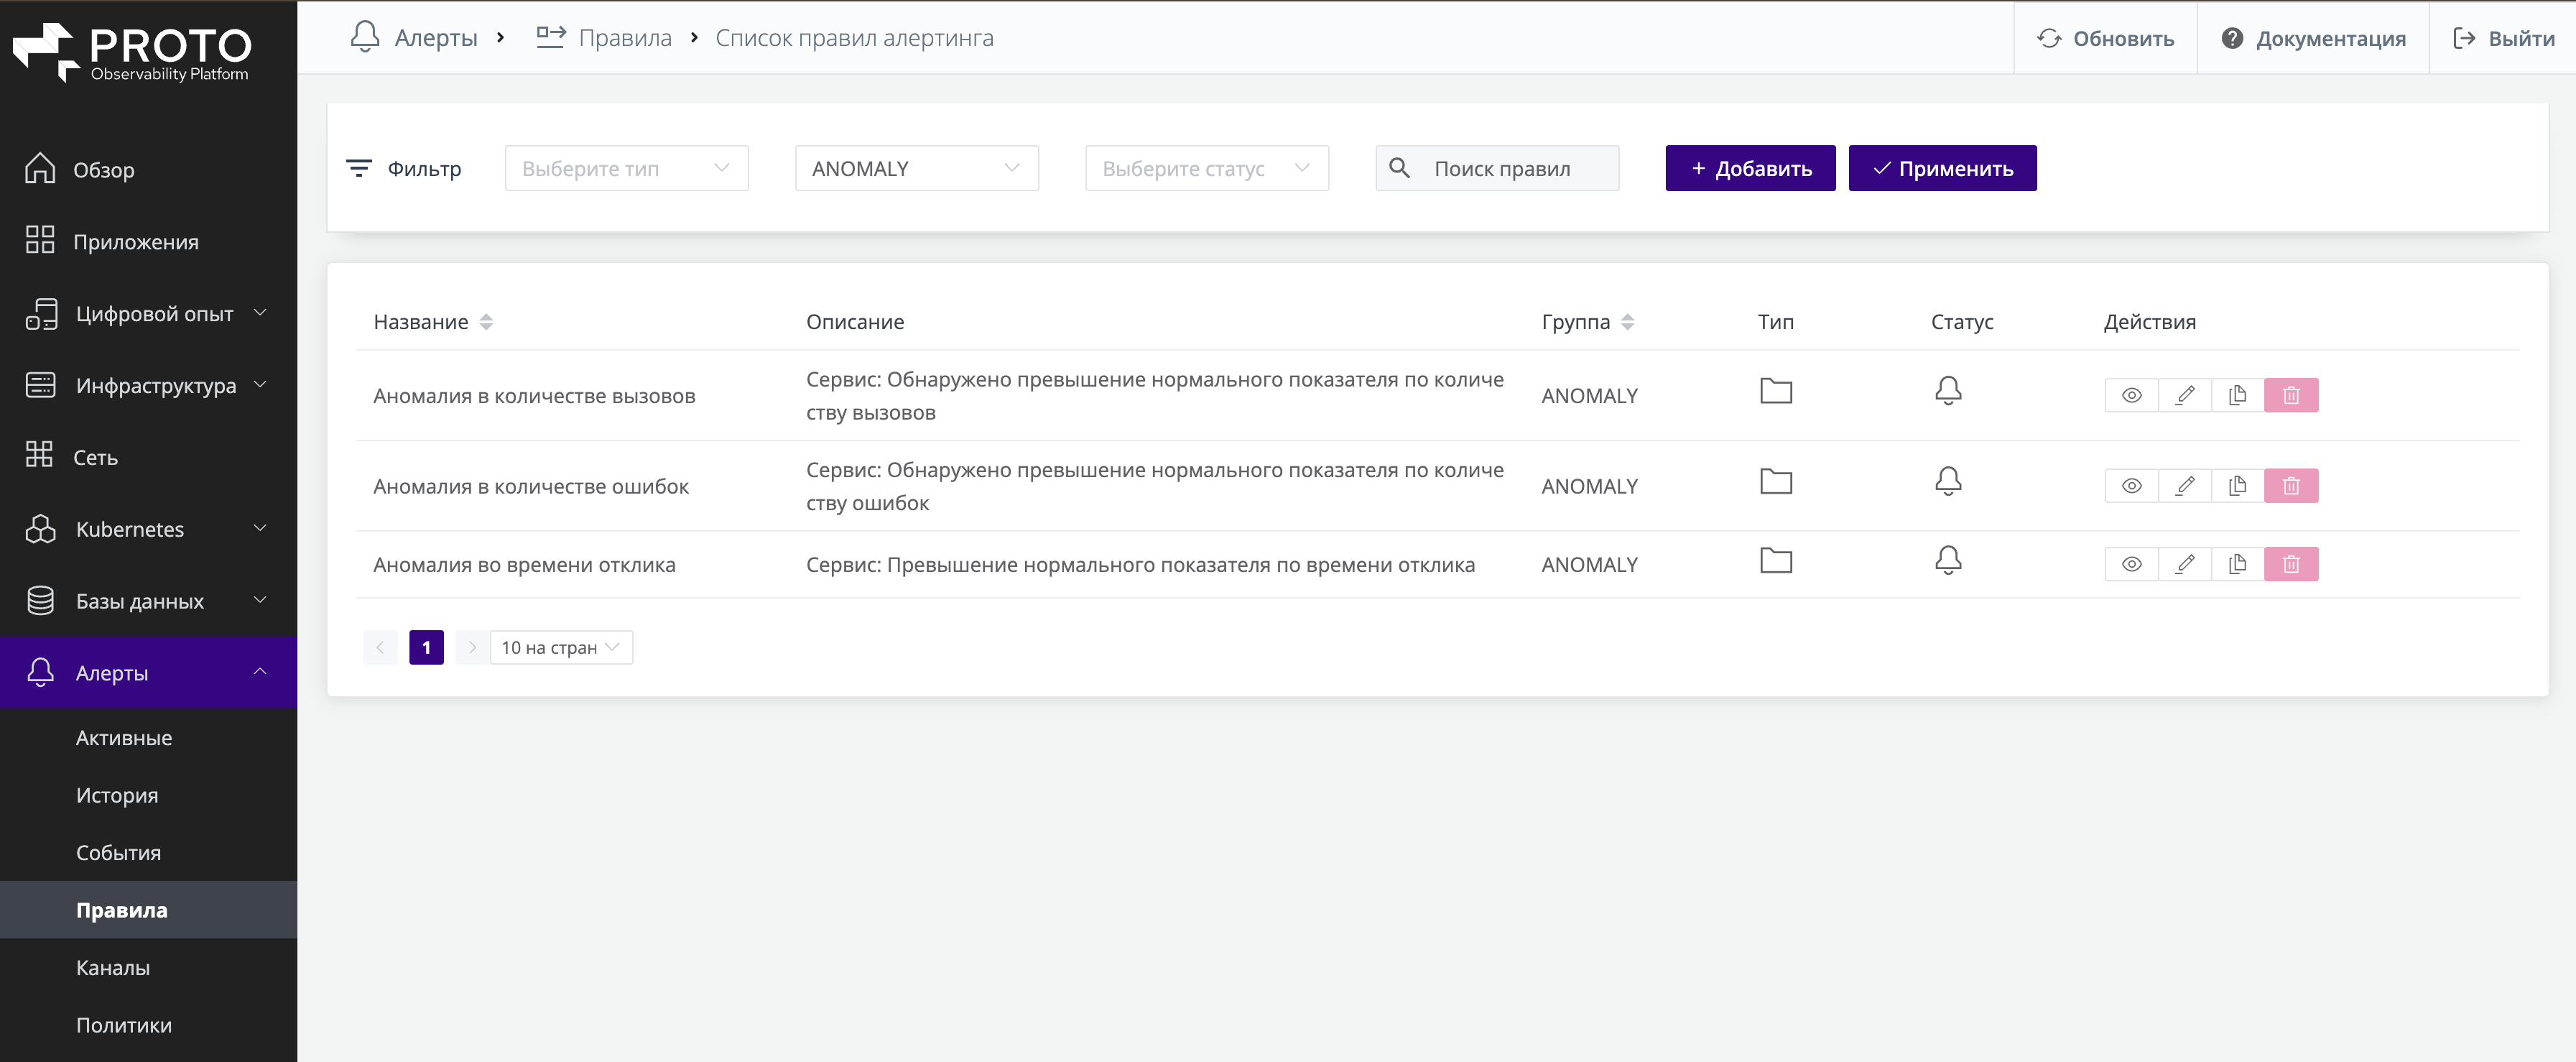The height and width of the screenshot is (1062, 2576).
Task: Open the Приложения section
Action: tap(148, 241)
